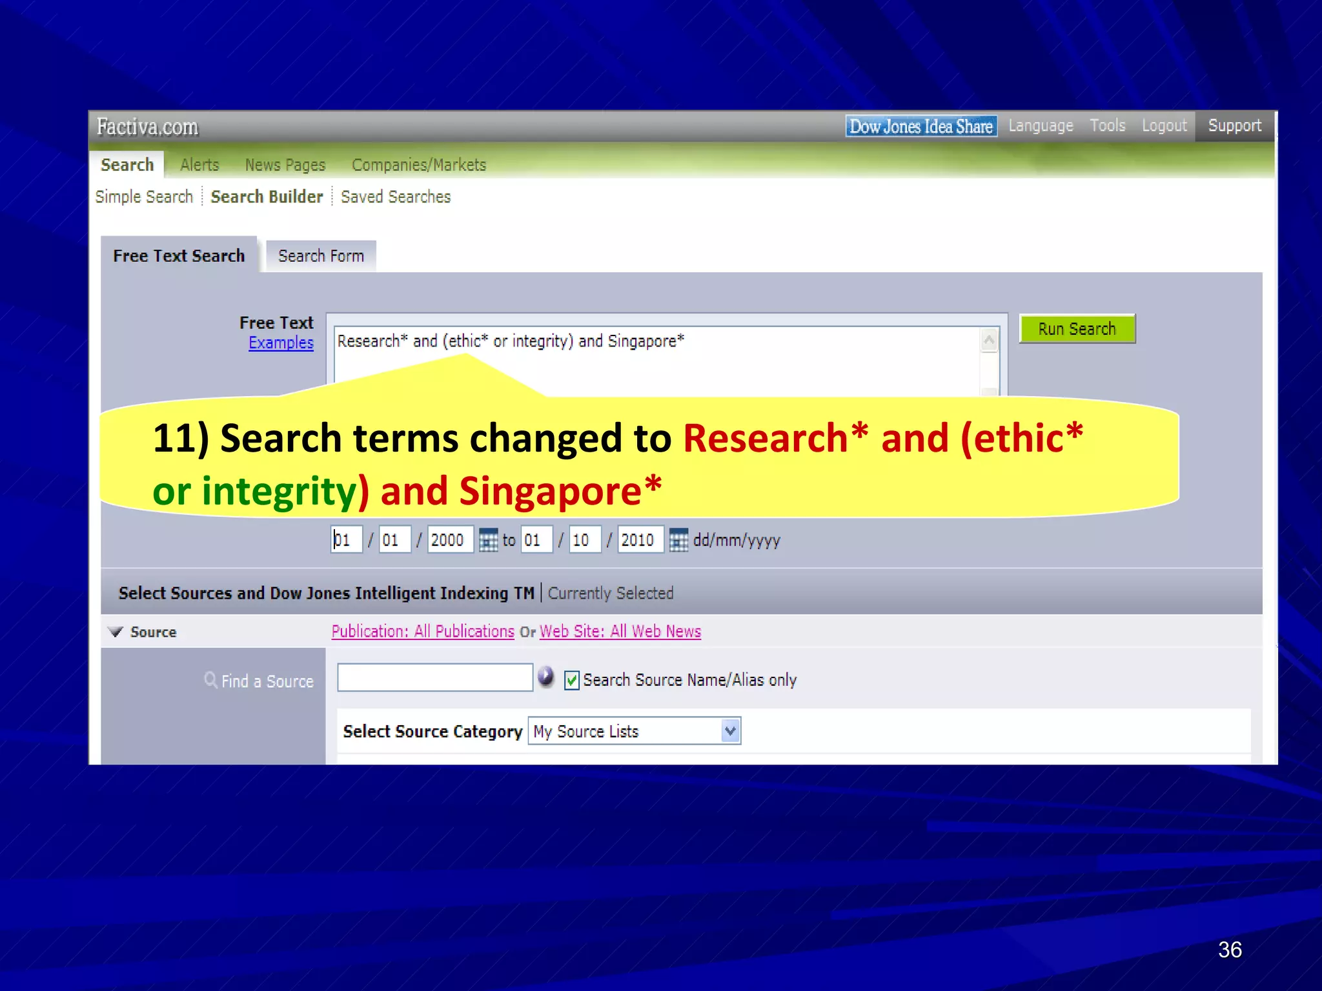Open the start date calendar picker
This screenshot has width=1322, height=991.
click(x=488, y=540)
